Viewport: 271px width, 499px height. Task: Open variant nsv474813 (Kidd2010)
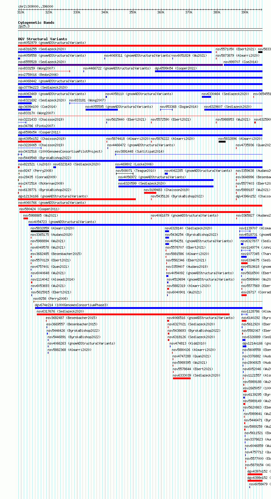tap(188, 343)
